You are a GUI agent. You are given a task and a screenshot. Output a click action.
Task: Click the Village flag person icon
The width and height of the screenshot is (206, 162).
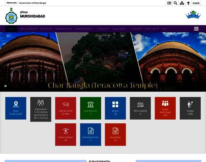(x=190, y=104)
